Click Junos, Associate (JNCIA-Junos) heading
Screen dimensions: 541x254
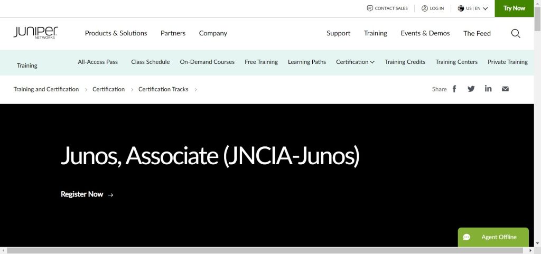point(210,156)
